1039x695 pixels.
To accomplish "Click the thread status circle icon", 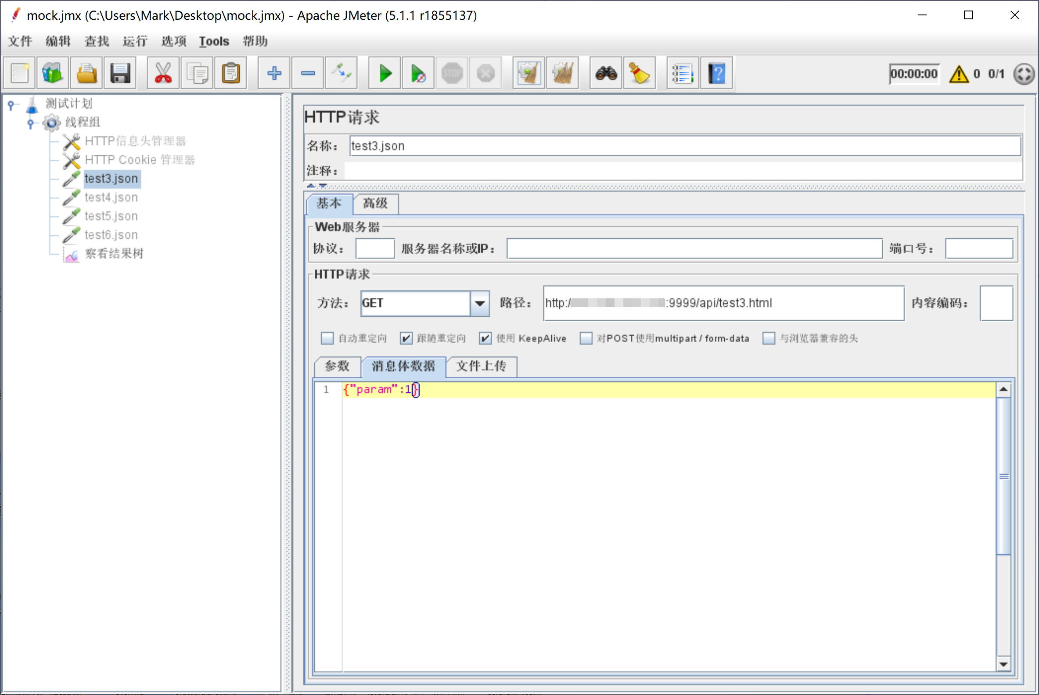I will pyautogui.click(x=1024, y=74).
